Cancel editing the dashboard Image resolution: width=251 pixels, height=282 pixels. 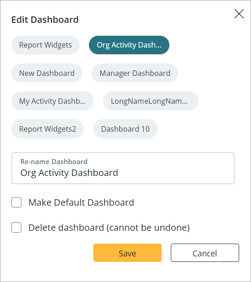tap(205, 253)
